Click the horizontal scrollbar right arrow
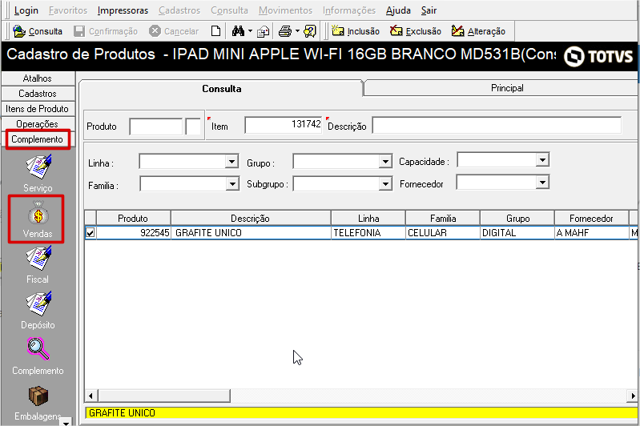 [633, 396]
